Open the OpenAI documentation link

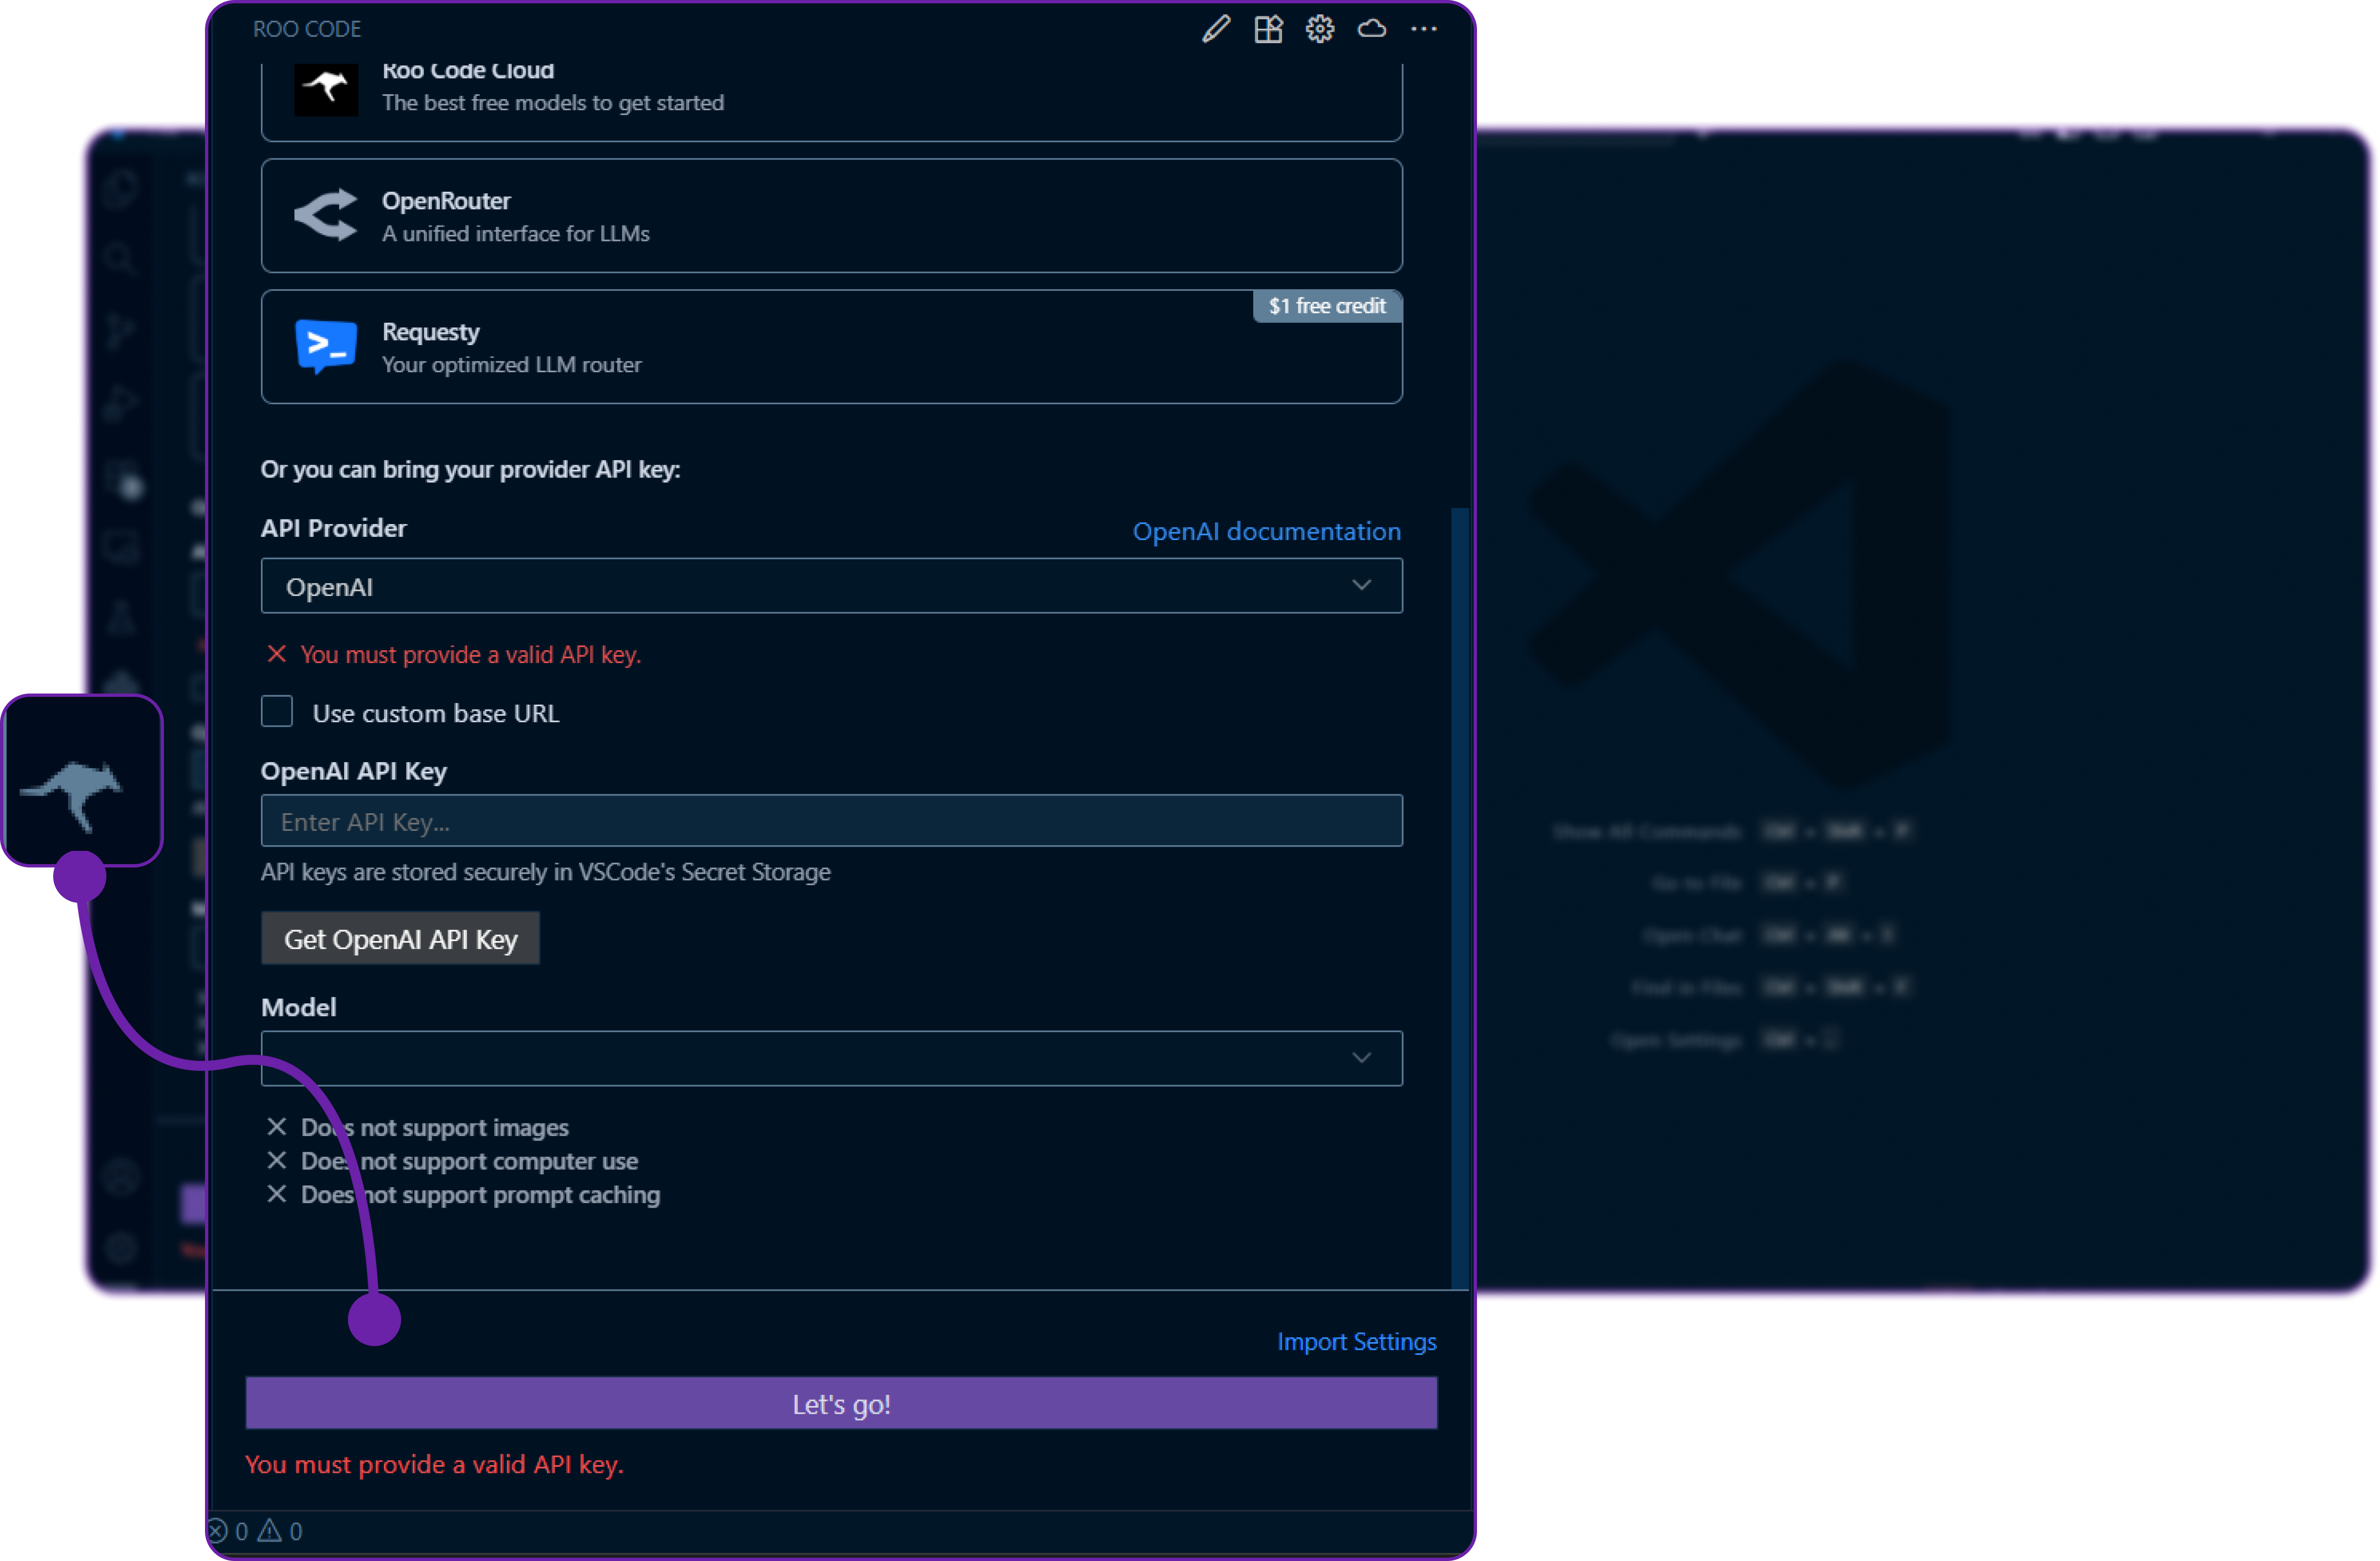pos(1267,531)
